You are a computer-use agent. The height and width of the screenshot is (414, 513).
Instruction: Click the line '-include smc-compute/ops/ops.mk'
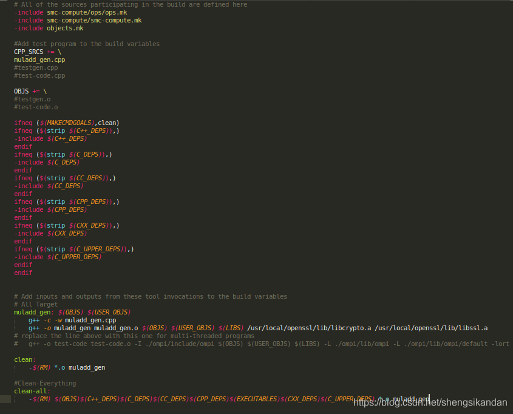70,12
